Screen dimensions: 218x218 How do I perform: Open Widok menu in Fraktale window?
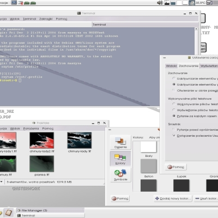pos(15,129)
